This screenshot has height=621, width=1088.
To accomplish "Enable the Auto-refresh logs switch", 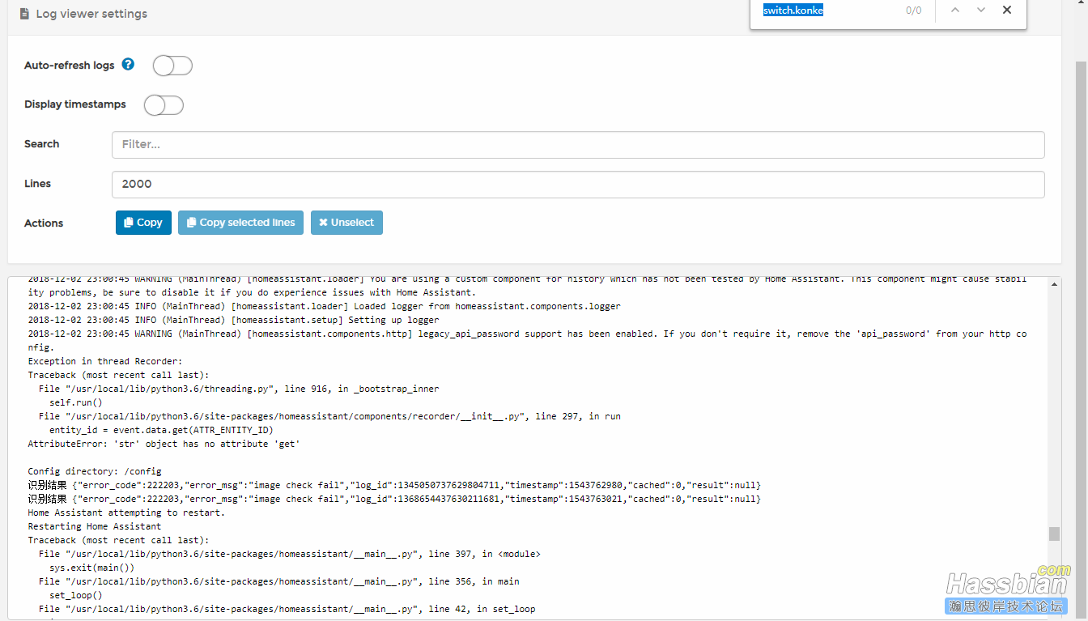I will tap(172, 66).
